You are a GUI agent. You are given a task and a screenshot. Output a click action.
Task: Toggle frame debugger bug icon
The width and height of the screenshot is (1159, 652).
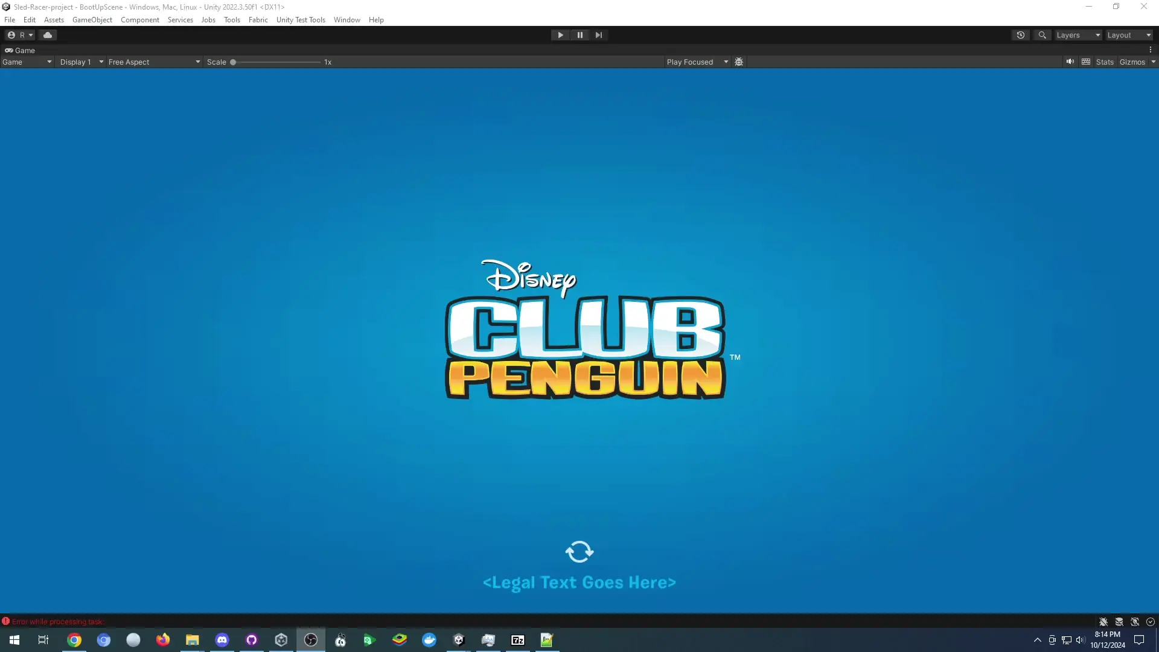(738, 62)
